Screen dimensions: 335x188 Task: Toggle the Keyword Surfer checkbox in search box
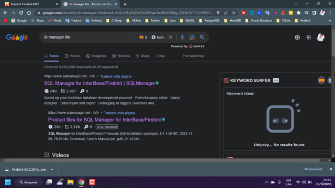pyautogui.click(x=133, y=37)
